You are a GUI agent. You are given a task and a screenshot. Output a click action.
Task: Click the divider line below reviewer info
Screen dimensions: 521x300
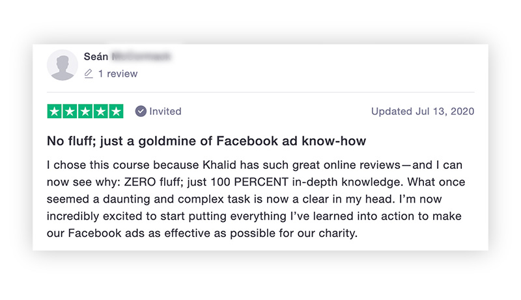pyautogui.click(x=260, y=92)
